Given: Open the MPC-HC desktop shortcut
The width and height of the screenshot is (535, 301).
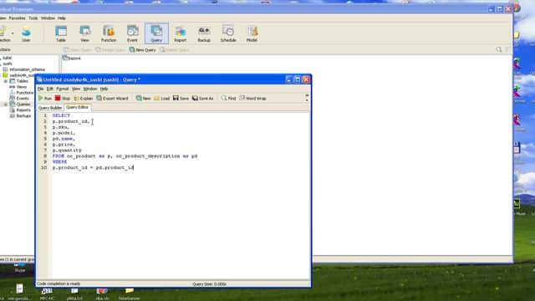Looking at the screenshot, I should click(47, 293).
